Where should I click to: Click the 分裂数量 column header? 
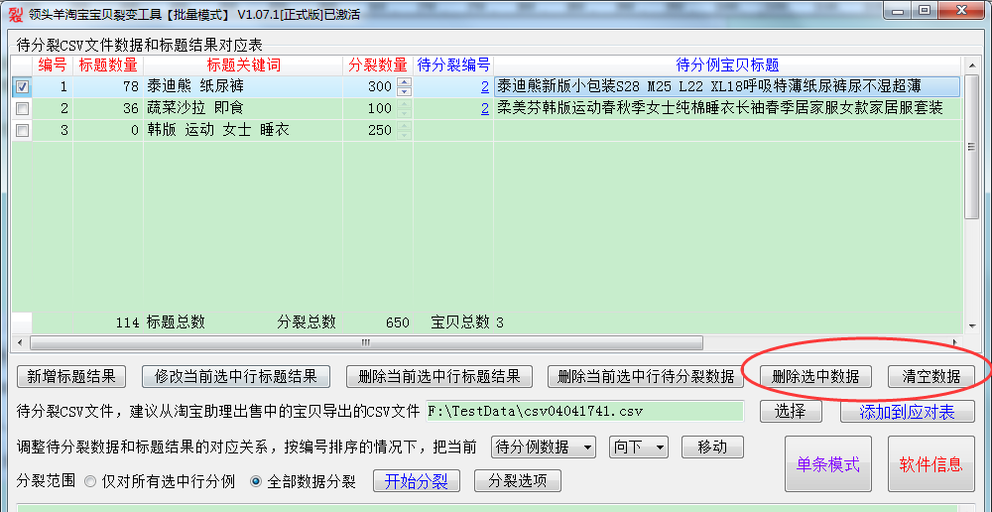[x=377, y=65]
